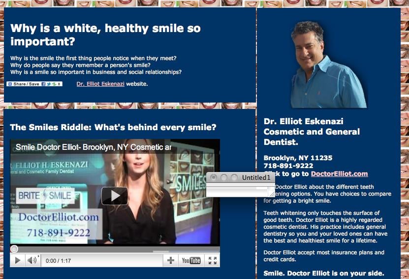Click the small play button in the video control bar
Screen dimensions: 409x279
pyautogui.click(x=18, y=260)
